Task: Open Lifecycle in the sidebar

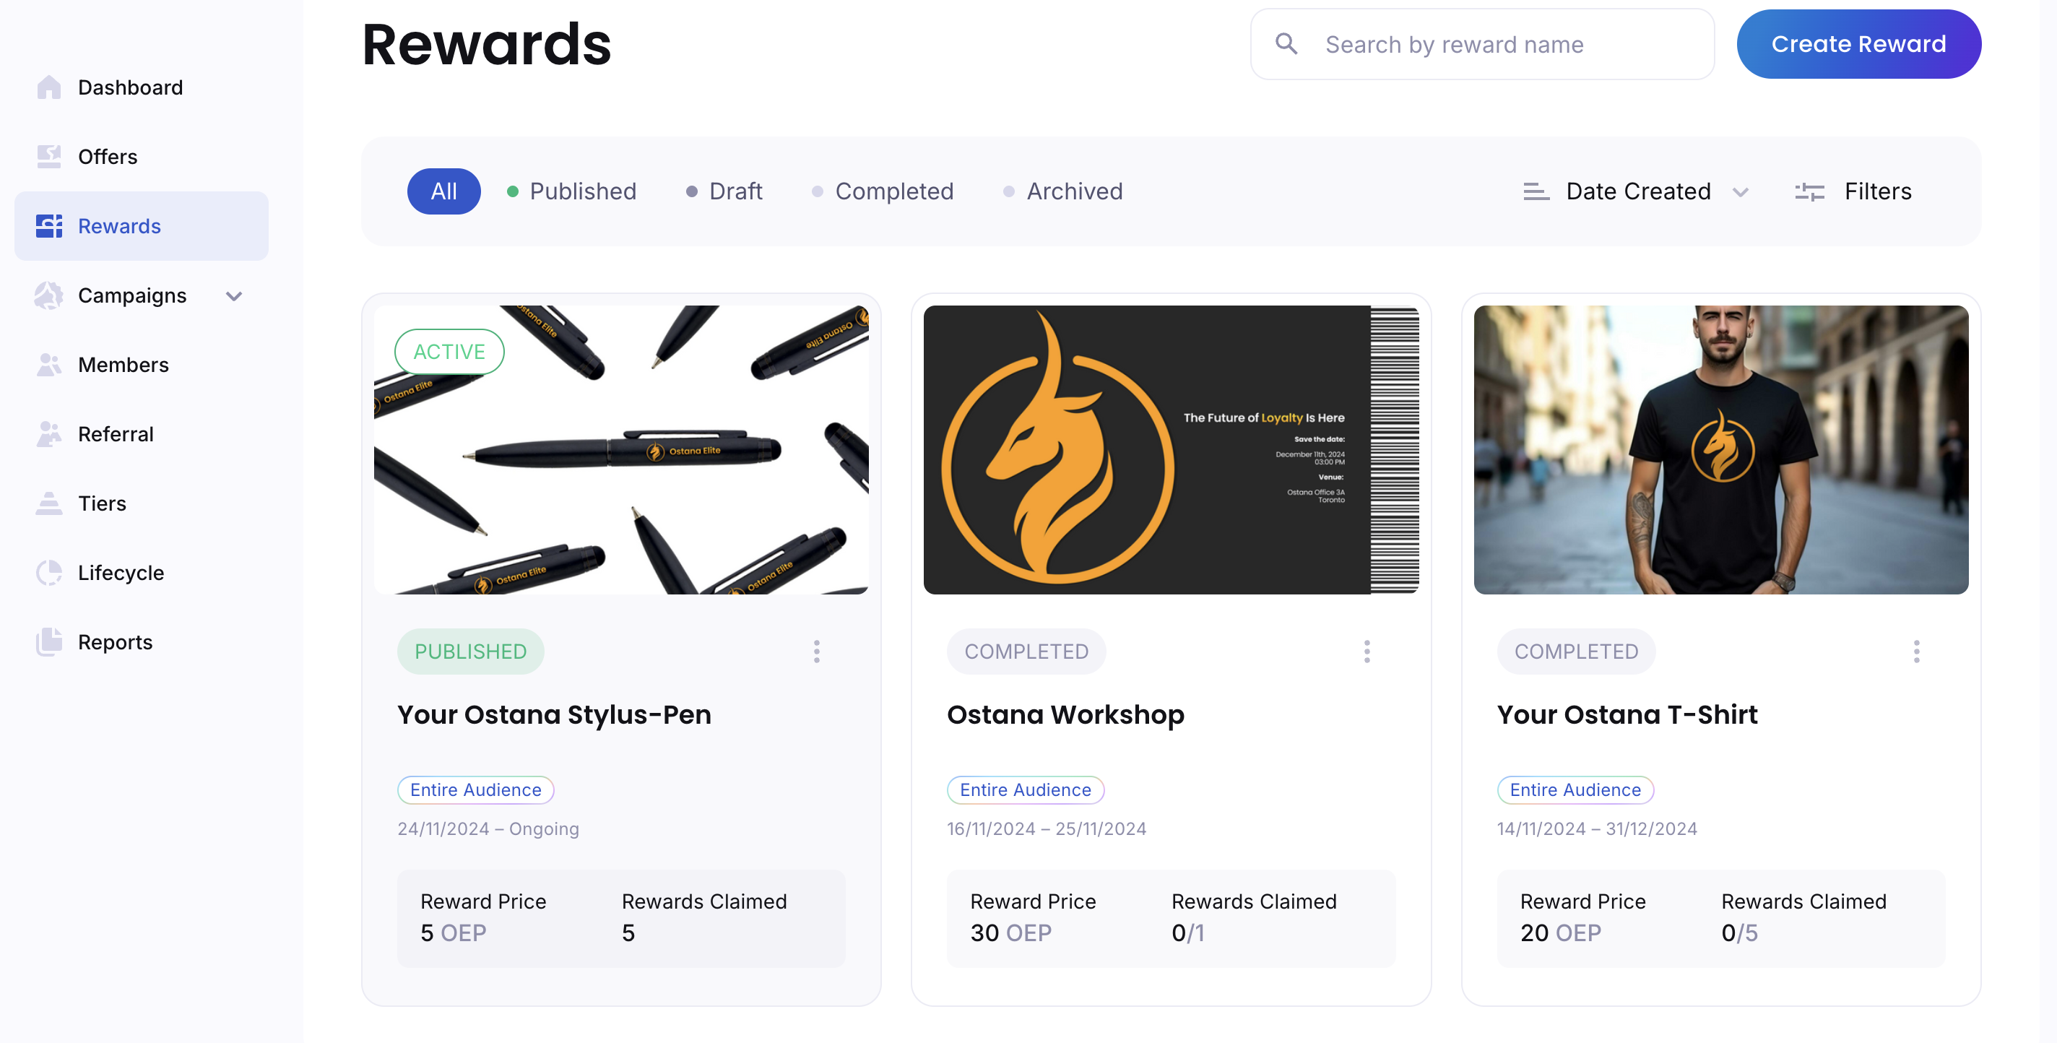Action: (x=142, y=574)
